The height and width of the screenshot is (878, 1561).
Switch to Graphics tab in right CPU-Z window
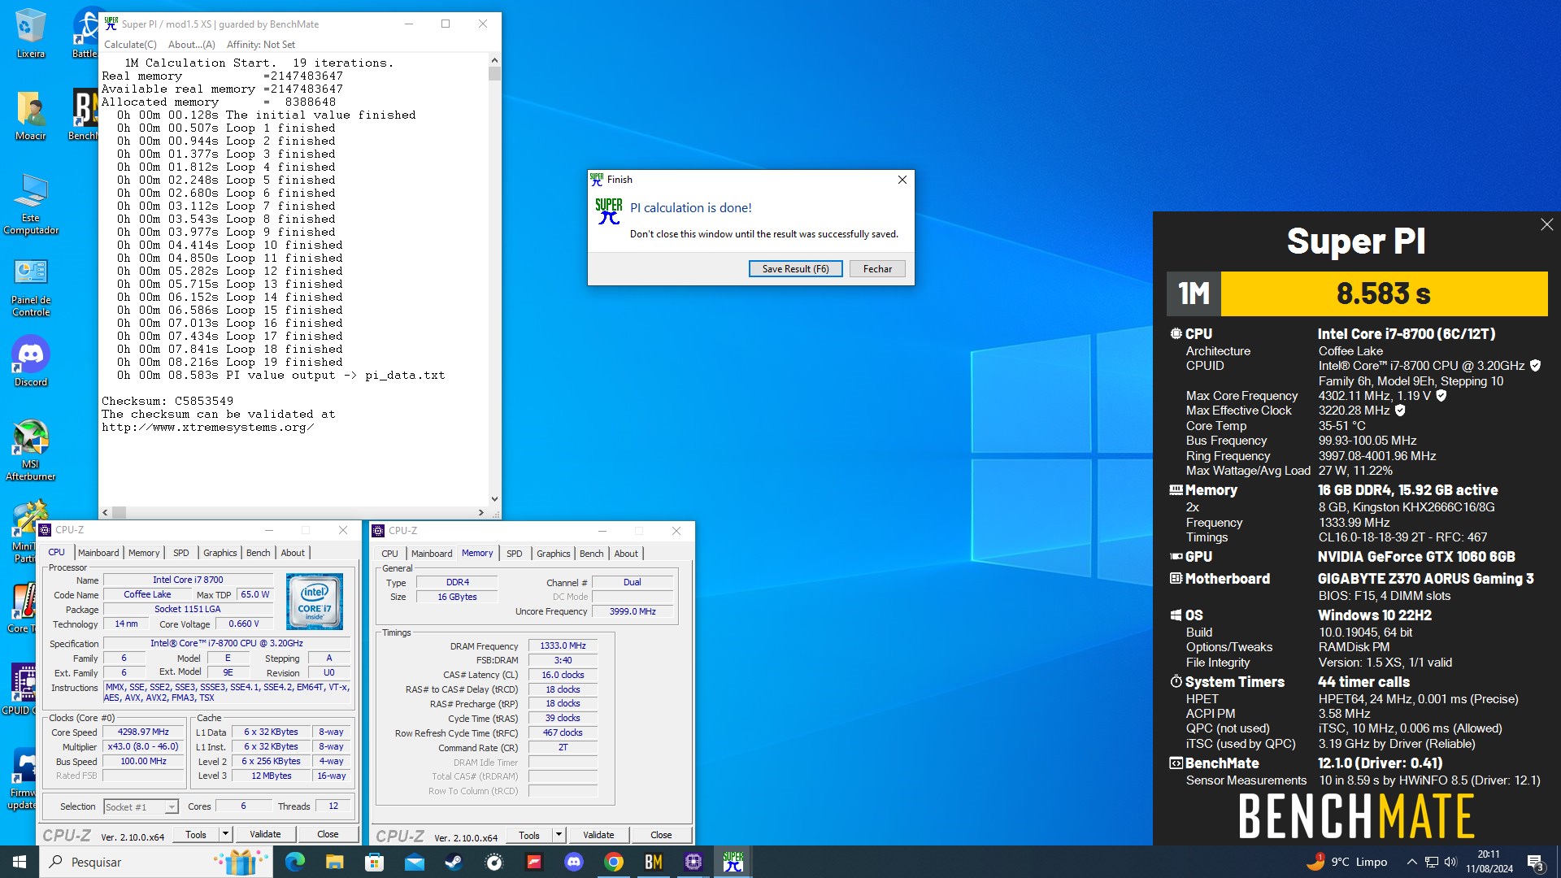click(x=553, y=554)
